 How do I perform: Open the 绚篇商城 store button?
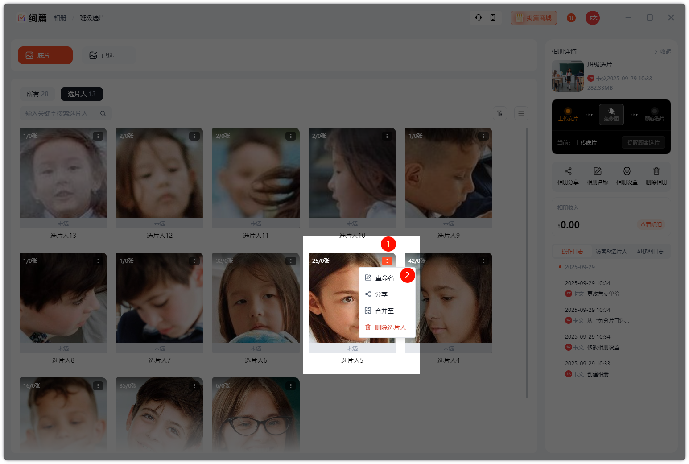point(534,18)
